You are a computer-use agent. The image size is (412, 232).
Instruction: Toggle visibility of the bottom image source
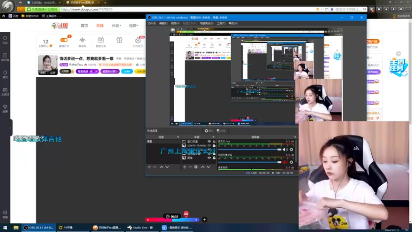click(x=209, y=158)
